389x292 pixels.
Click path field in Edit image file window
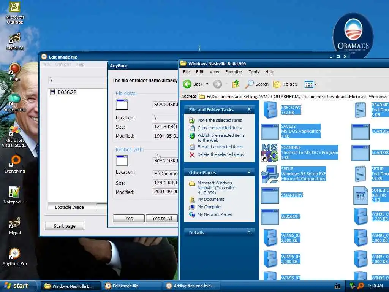click(x=78, y=80)
